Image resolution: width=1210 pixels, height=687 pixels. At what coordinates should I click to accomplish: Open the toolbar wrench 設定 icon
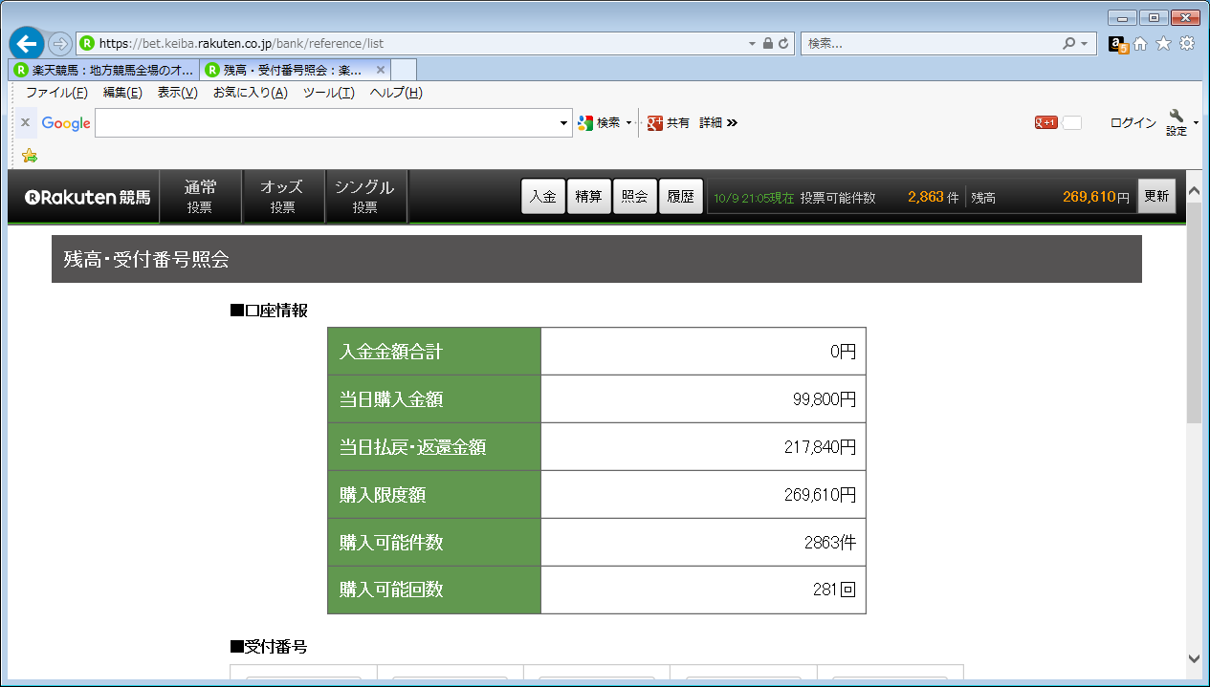coord(1176,122)
